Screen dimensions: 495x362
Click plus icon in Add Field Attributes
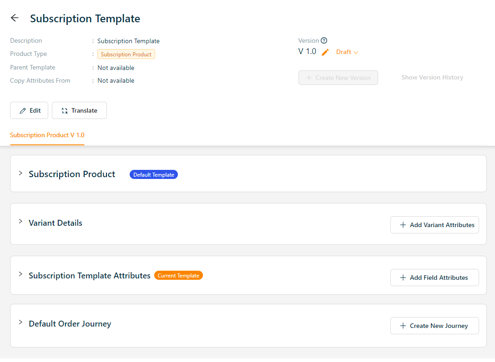pos(403,278)
